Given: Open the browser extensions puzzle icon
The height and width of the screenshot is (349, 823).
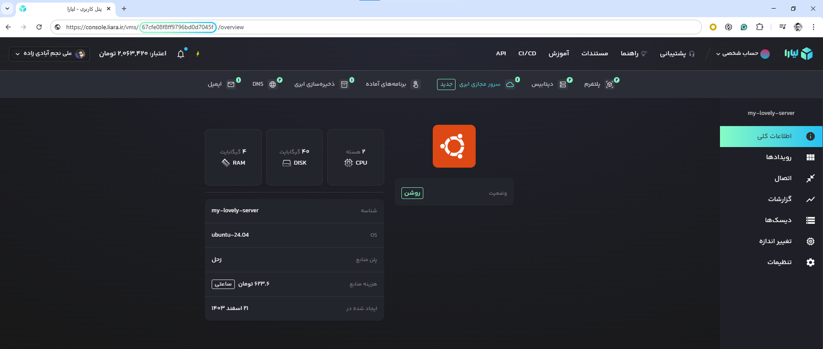Looking at the screenshot, I should 759,27.
